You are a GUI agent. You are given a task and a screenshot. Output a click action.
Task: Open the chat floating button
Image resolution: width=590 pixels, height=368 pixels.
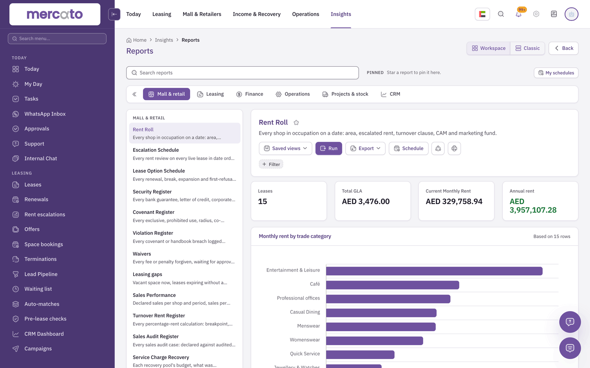click(570, 348)
